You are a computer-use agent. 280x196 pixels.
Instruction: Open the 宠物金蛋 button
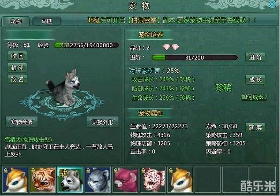point(22,122)
